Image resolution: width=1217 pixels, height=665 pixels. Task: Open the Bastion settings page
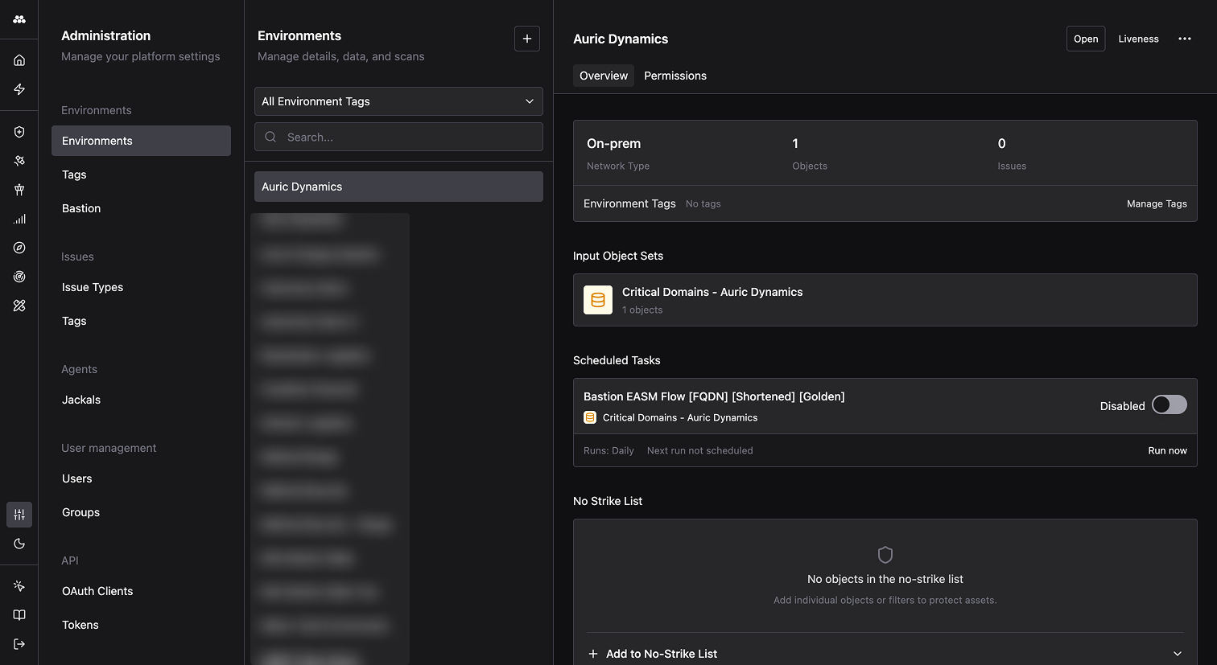pyautogui.click(x=81, y=208)
